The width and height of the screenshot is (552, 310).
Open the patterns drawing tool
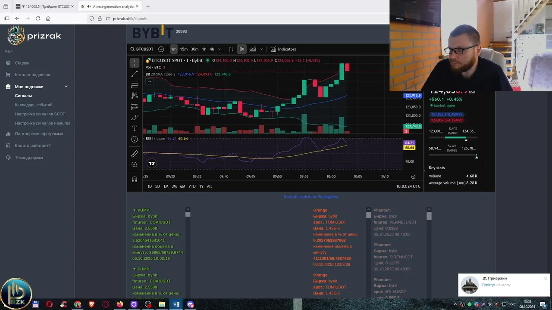click(x=135, y=95)
